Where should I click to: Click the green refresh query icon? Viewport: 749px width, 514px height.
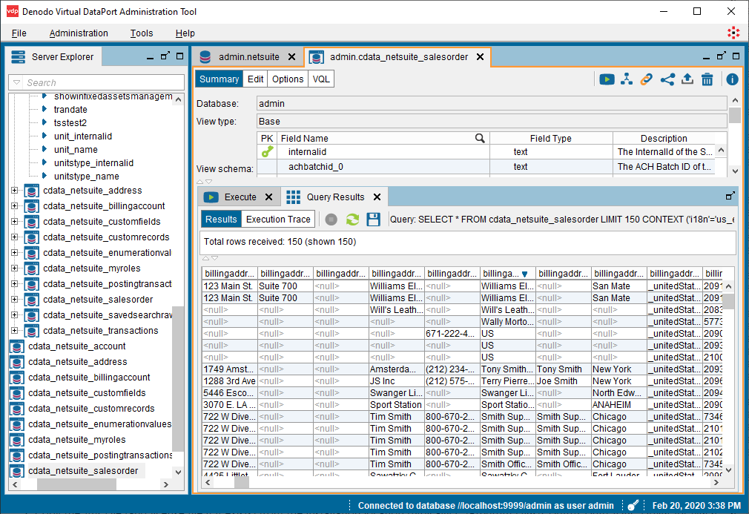coord(352,220)
